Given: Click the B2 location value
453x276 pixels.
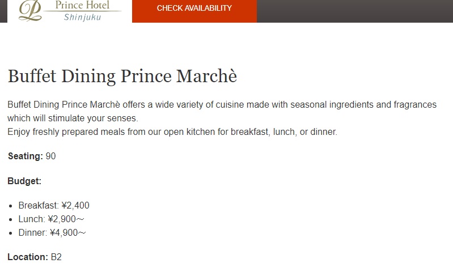Looking at the screenshot, I should coord(56,257).
